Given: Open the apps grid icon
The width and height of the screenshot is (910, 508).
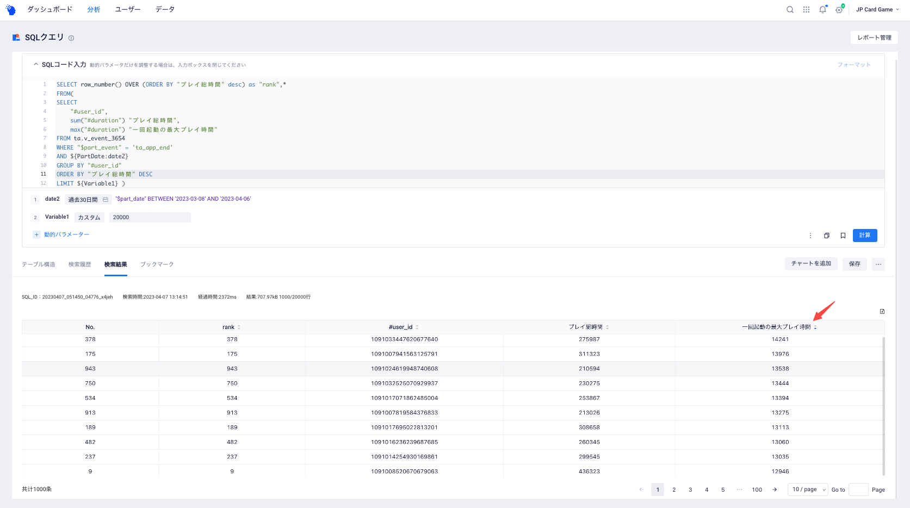Looking at the screenshot, I should point(806,9).
